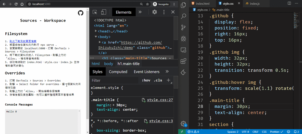Bookmark this page with the star icon
The height and width of the screenshot is (134, 302).
(x=147, y=4)
